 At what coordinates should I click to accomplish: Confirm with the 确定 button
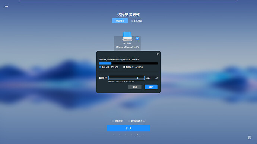[x=151, y=87]
